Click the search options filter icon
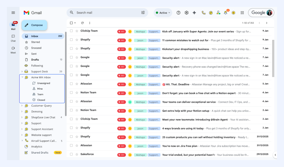Image resolution: width=284 pixels, height=167 pixels. tap(143, 12)
